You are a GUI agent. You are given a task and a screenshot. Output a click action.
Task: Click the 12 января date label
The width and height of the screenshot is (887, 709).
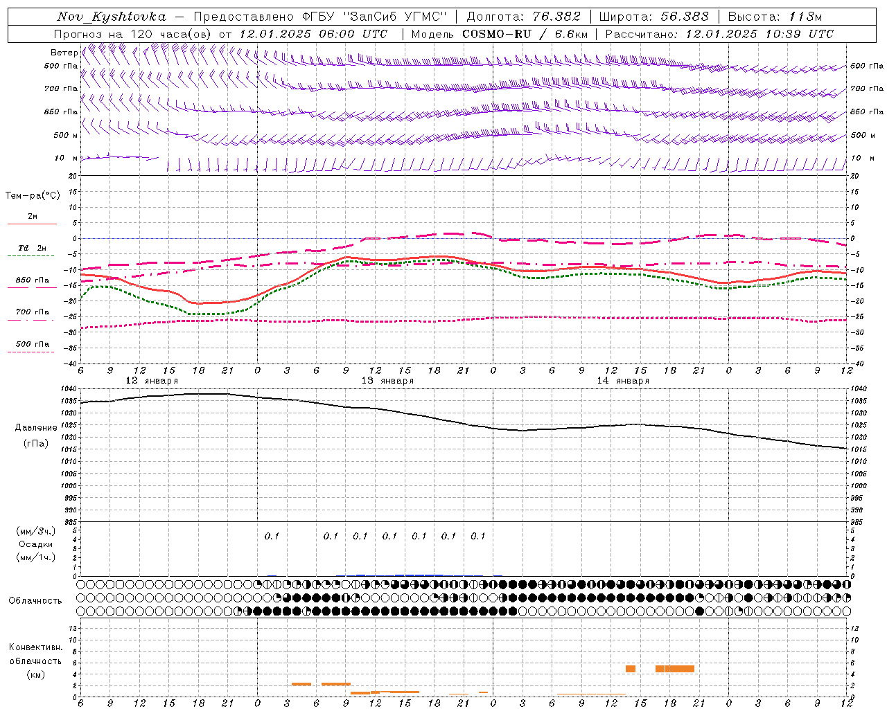pos(151,381)
